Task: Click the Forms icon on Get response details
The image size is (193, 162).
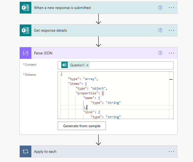Action: click(26, 30)
